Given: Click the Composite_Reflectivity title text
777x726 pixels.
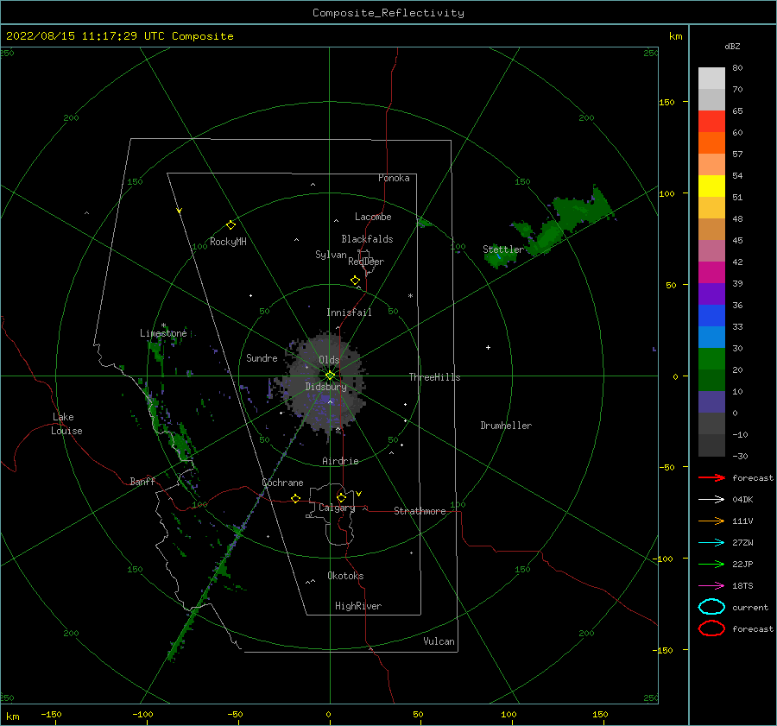Looking at the screenshot, I should 388,13.
